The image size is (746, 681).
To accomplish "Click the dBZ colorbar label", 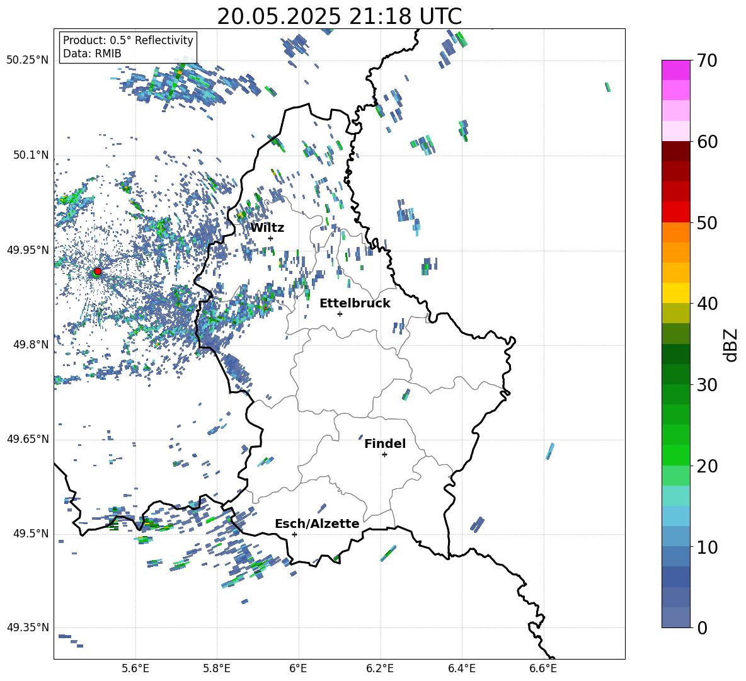I will (x=731, y=345).
